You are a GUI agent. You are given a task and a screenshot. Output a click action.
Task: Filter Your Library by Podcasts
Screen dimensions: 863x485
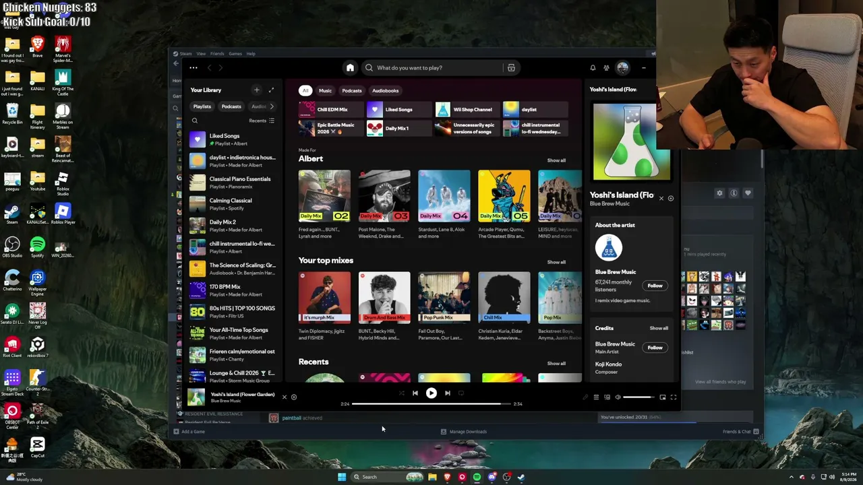click(x=231, y=106)
